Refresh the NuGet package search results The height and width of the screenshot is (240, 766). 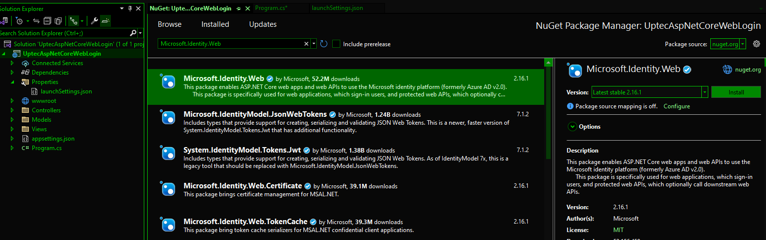(324, 44)
